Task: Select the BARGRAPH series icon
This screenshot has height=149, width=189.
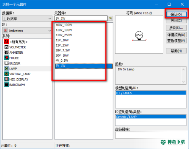Action: (x=6, y=85)
